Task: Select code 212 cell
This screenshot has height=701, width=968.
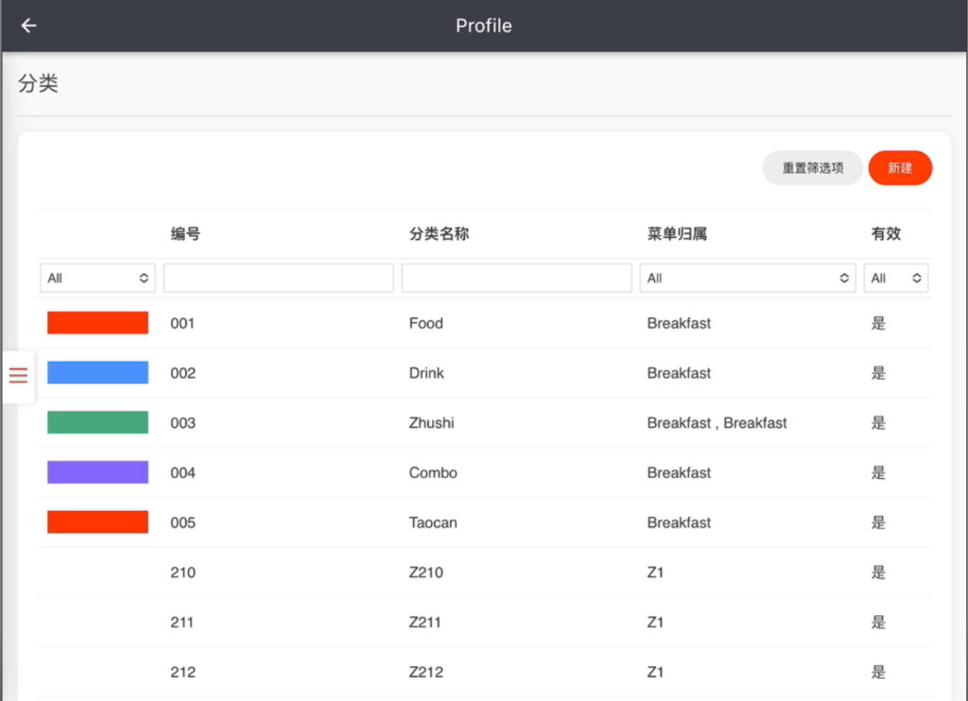Action: tap(182, 673)
